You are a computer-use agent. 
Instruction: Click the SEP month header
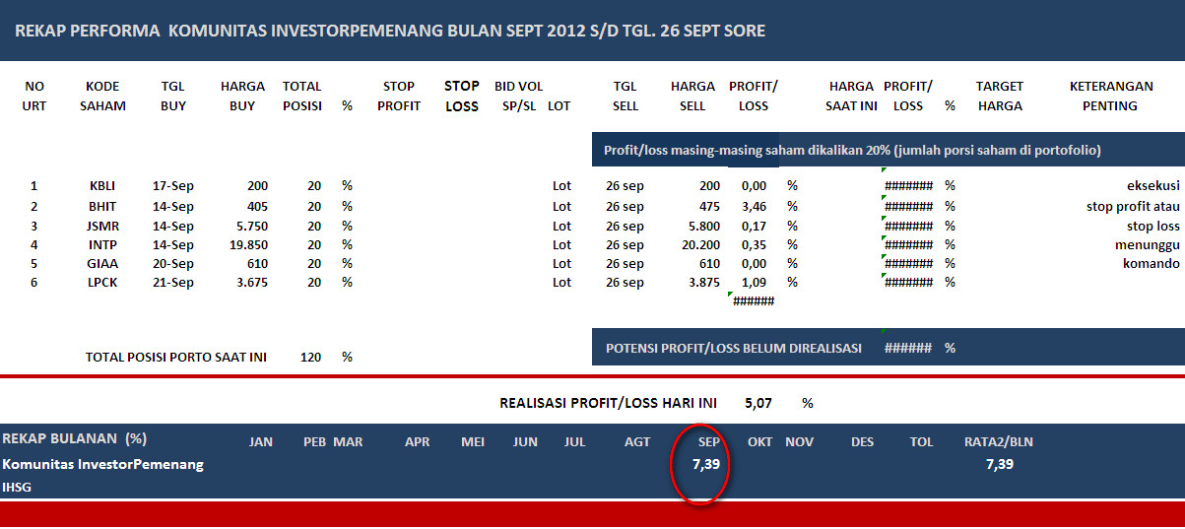click(x=708, y=441)
